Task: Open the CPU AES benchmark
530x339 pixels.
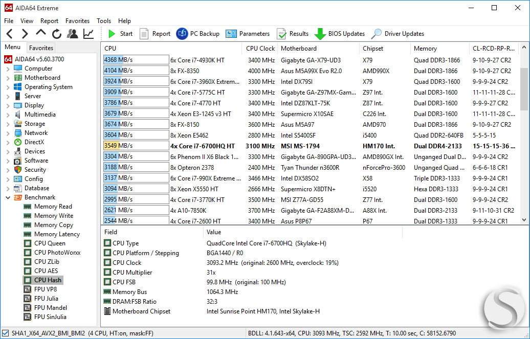Action: 41,270
